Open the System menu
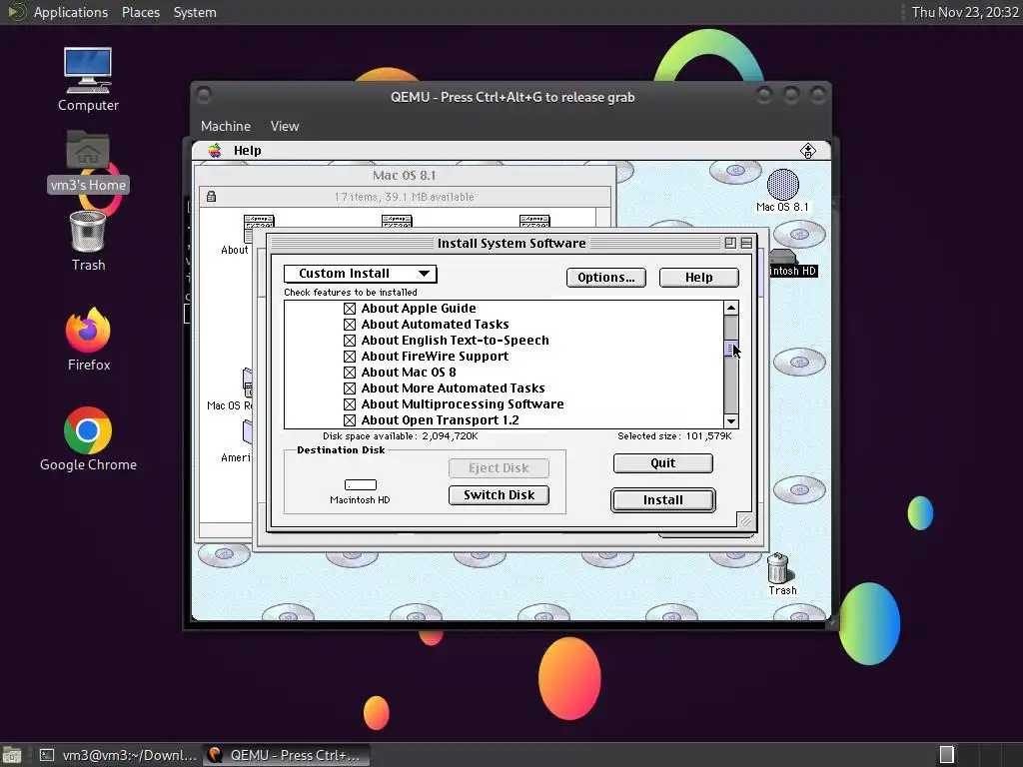 coord(195,12)
